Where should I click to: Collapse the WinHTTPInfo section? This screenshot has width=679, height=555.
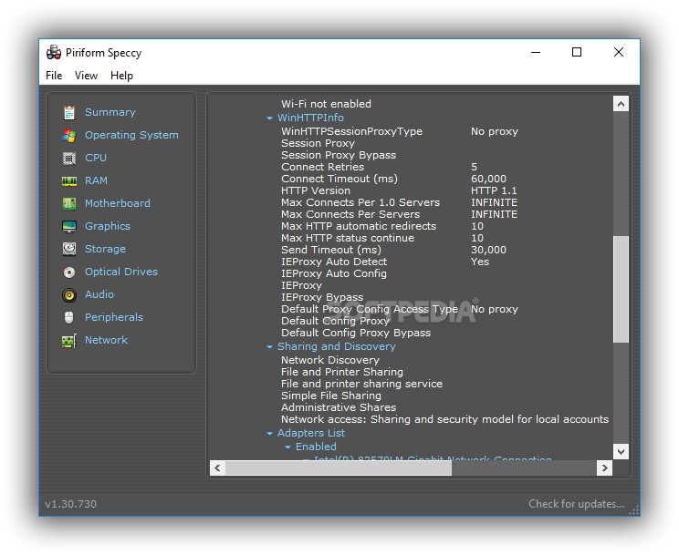click(269, 118)
